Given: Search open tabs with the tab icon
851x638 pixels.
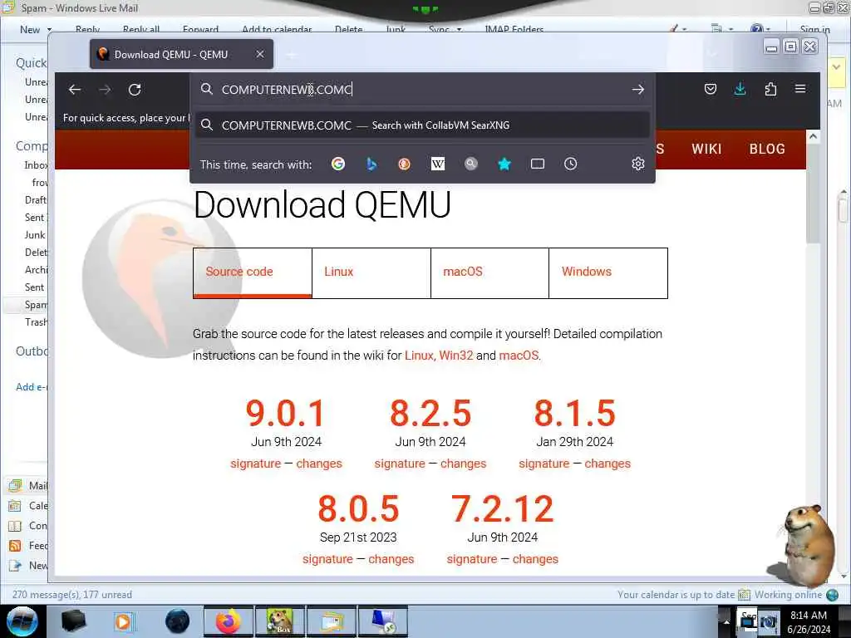Looking at the screenshot, I should click(538, 164).
